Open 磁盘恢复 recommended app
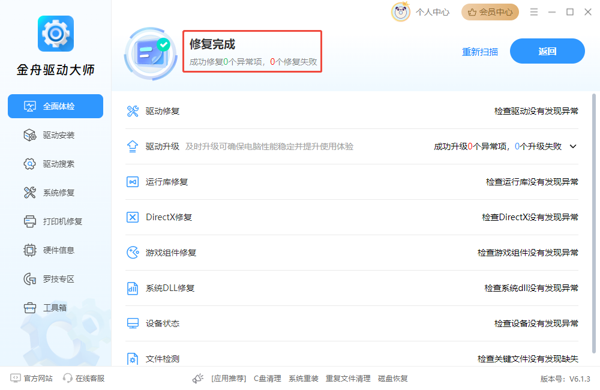The image size is (600, 390). click(392, 378)
